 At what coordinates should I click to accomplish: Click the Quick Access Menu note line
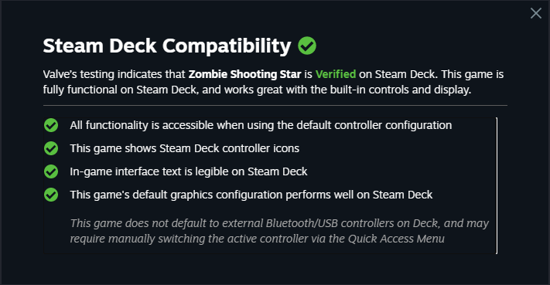point(257,239)
